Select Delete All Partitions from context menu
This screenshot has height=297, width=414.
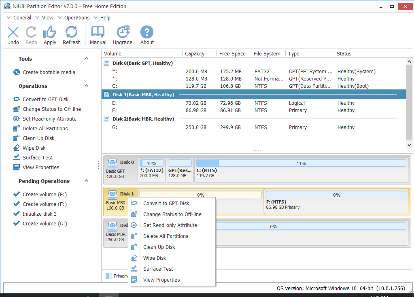[x=166, y=236]
